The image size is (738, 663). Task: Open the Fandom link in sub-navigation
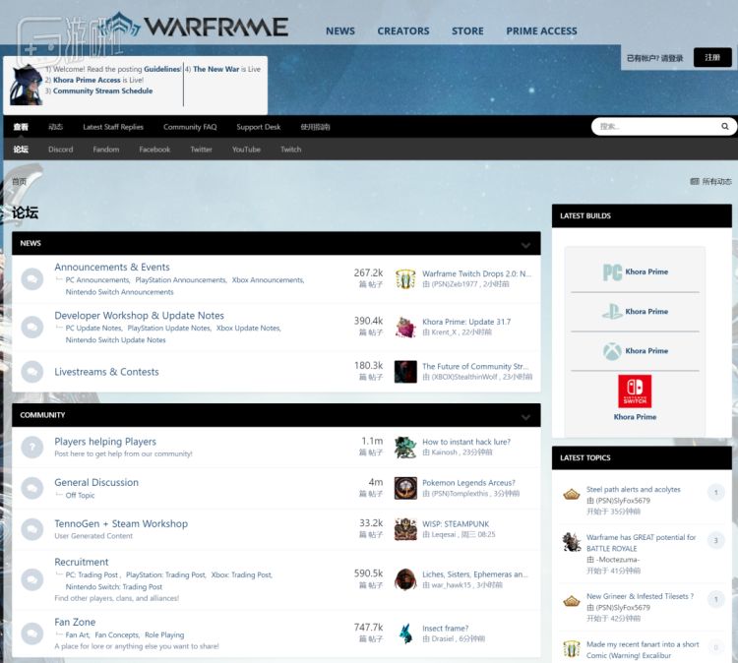106,150
